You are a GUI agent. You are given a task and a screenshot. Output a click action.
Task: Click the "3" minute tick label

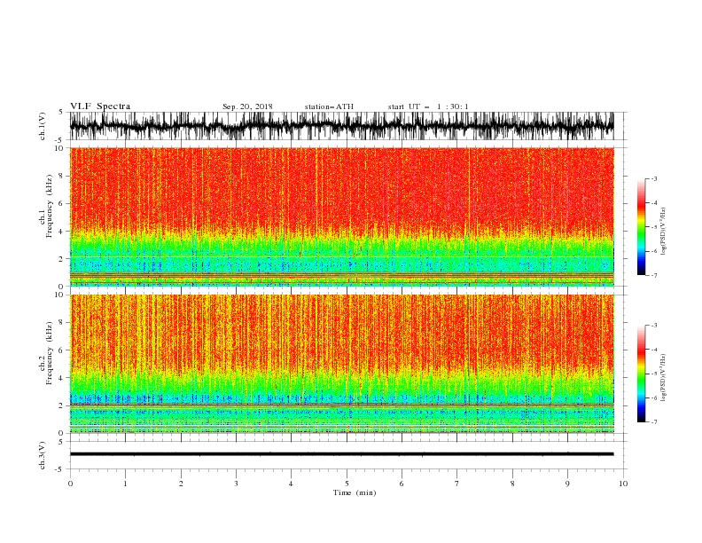236,484
